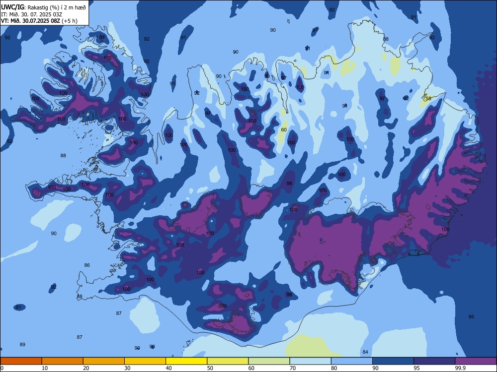
Task: Click the pale blue 70–80 legend swatch
Action: point(311,361)
